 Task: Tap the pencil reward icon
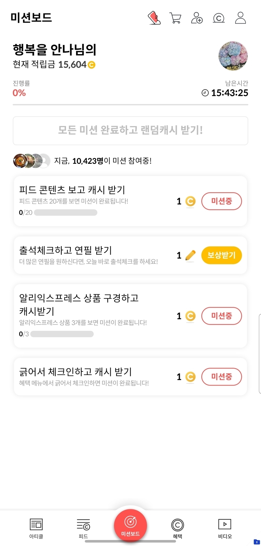pos(190,255)
